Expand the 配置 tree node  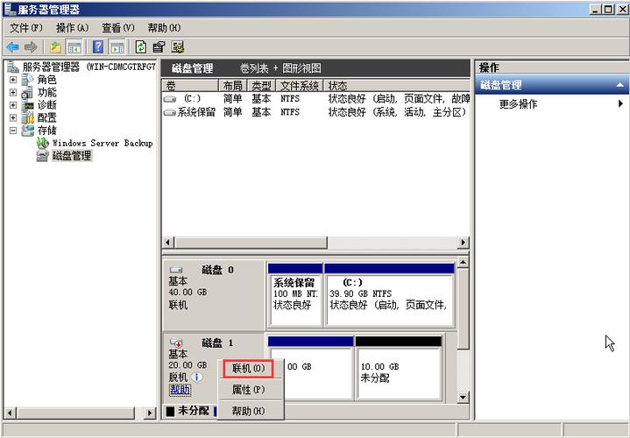pos(13,117)
